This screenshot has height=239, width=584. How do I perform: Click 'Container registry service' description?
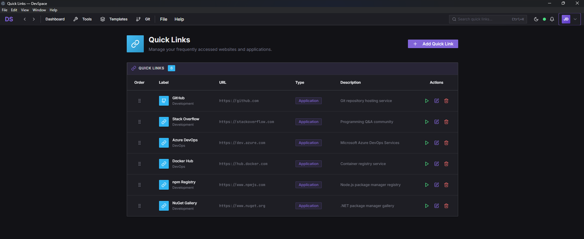[363, 164]
